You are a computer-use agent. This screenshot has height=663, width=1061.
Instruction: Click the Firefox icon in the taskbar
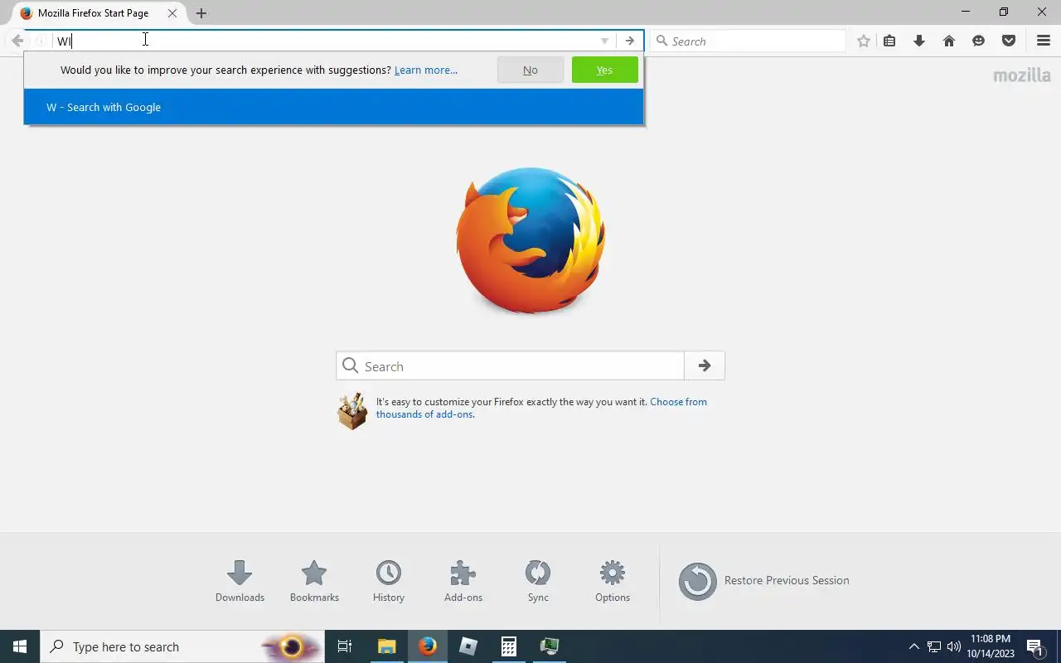tap(428, 646)
